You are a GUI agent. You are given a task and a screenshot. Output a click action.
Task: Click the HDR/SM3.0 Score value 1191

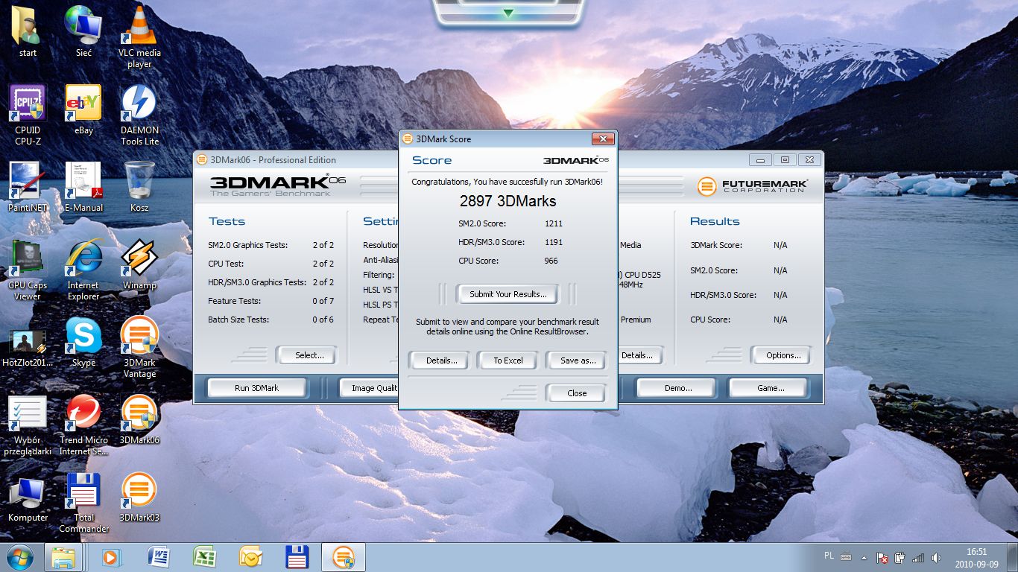554,242
